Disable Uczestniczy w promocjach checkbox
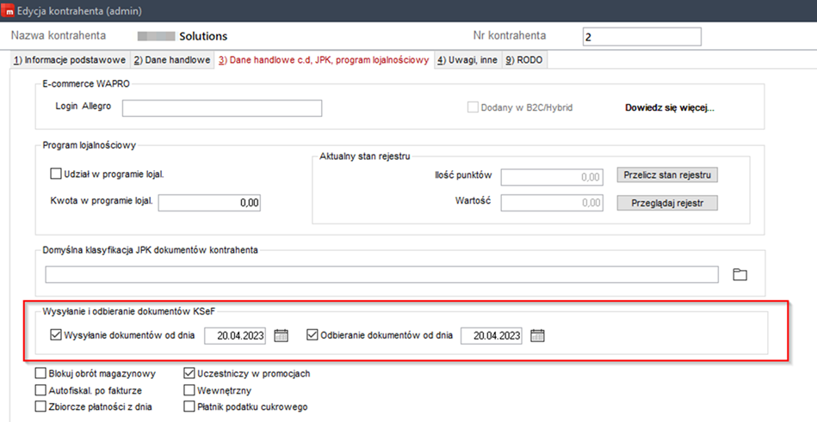 pos(190,374)
